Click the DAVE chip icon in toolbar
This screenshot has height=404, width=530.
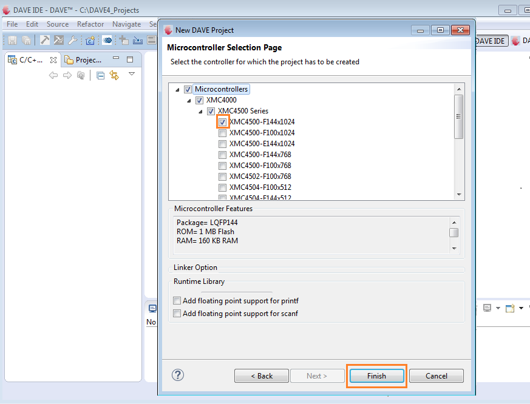coord(107,40)
